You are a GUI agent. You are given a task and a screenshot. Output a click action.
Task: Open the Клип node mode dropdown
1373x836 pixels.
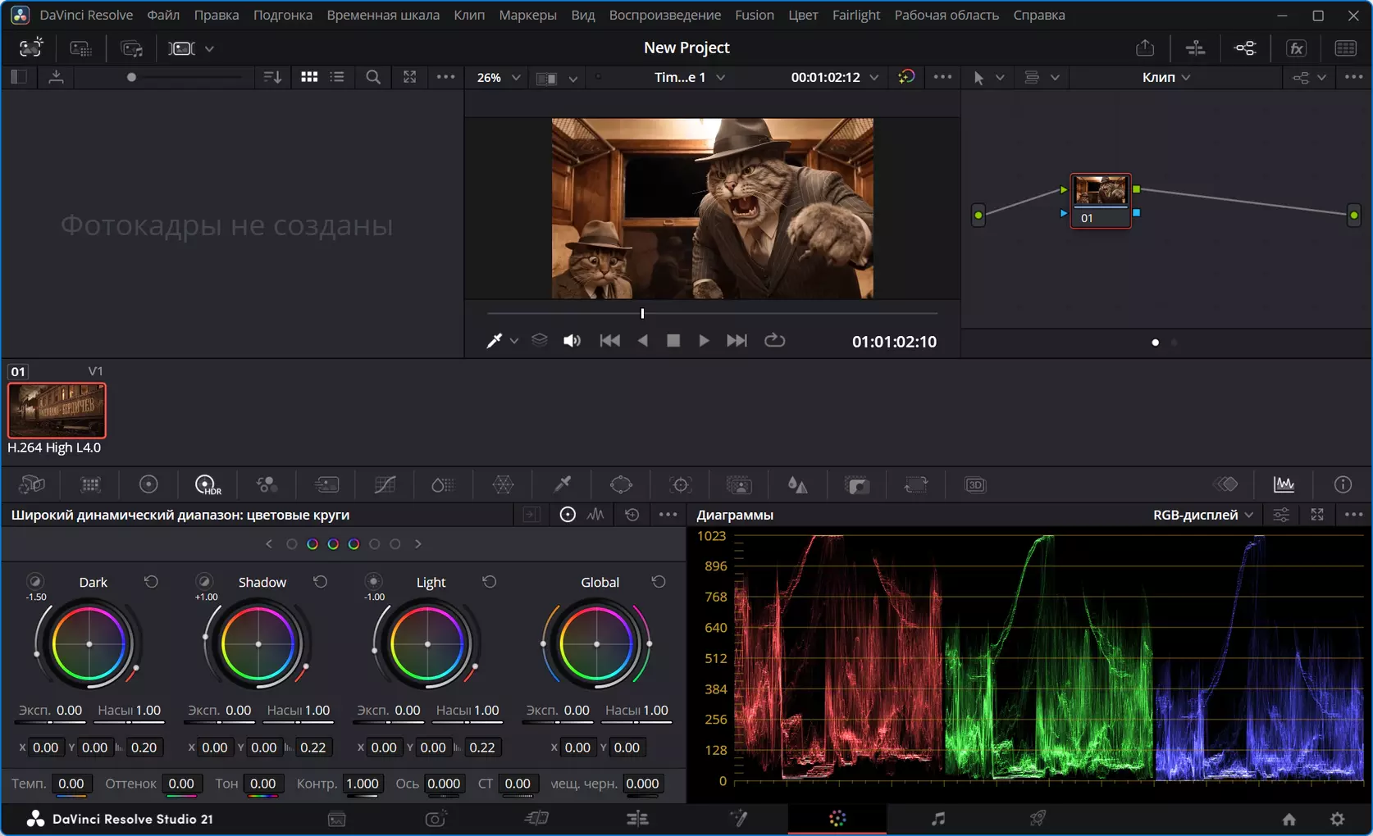(x=1166, y=77)
